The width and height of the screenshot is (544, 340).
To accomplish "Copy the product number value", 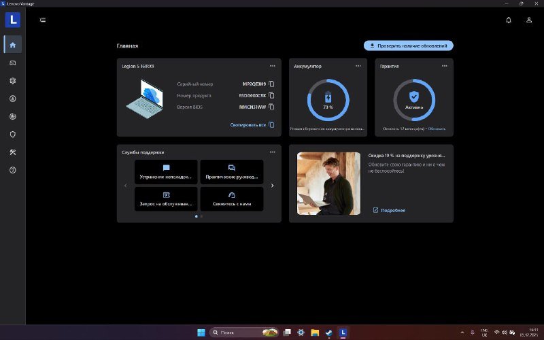I will pos(271,95).
